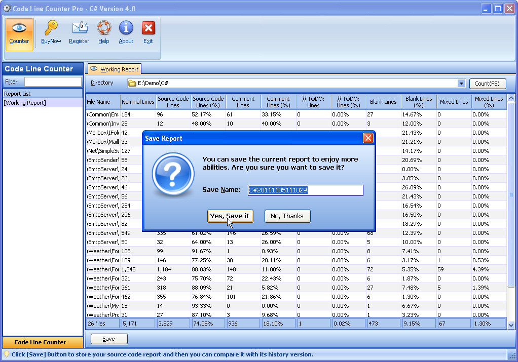Click the table scrollbar up arrow

pyautogui.click(x=511, y=98)
